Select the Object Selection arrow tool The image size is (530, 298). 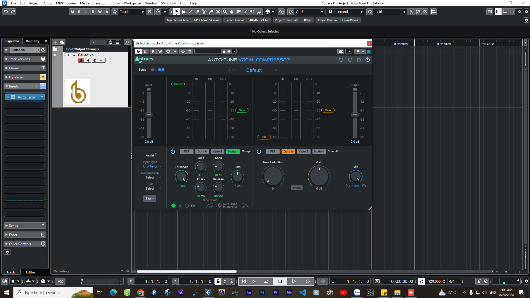[176, 12]
